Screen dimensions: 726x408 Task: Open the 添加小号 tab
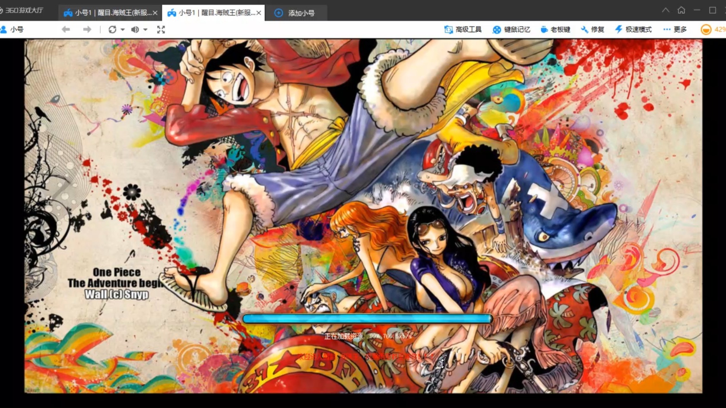[296, 13]
